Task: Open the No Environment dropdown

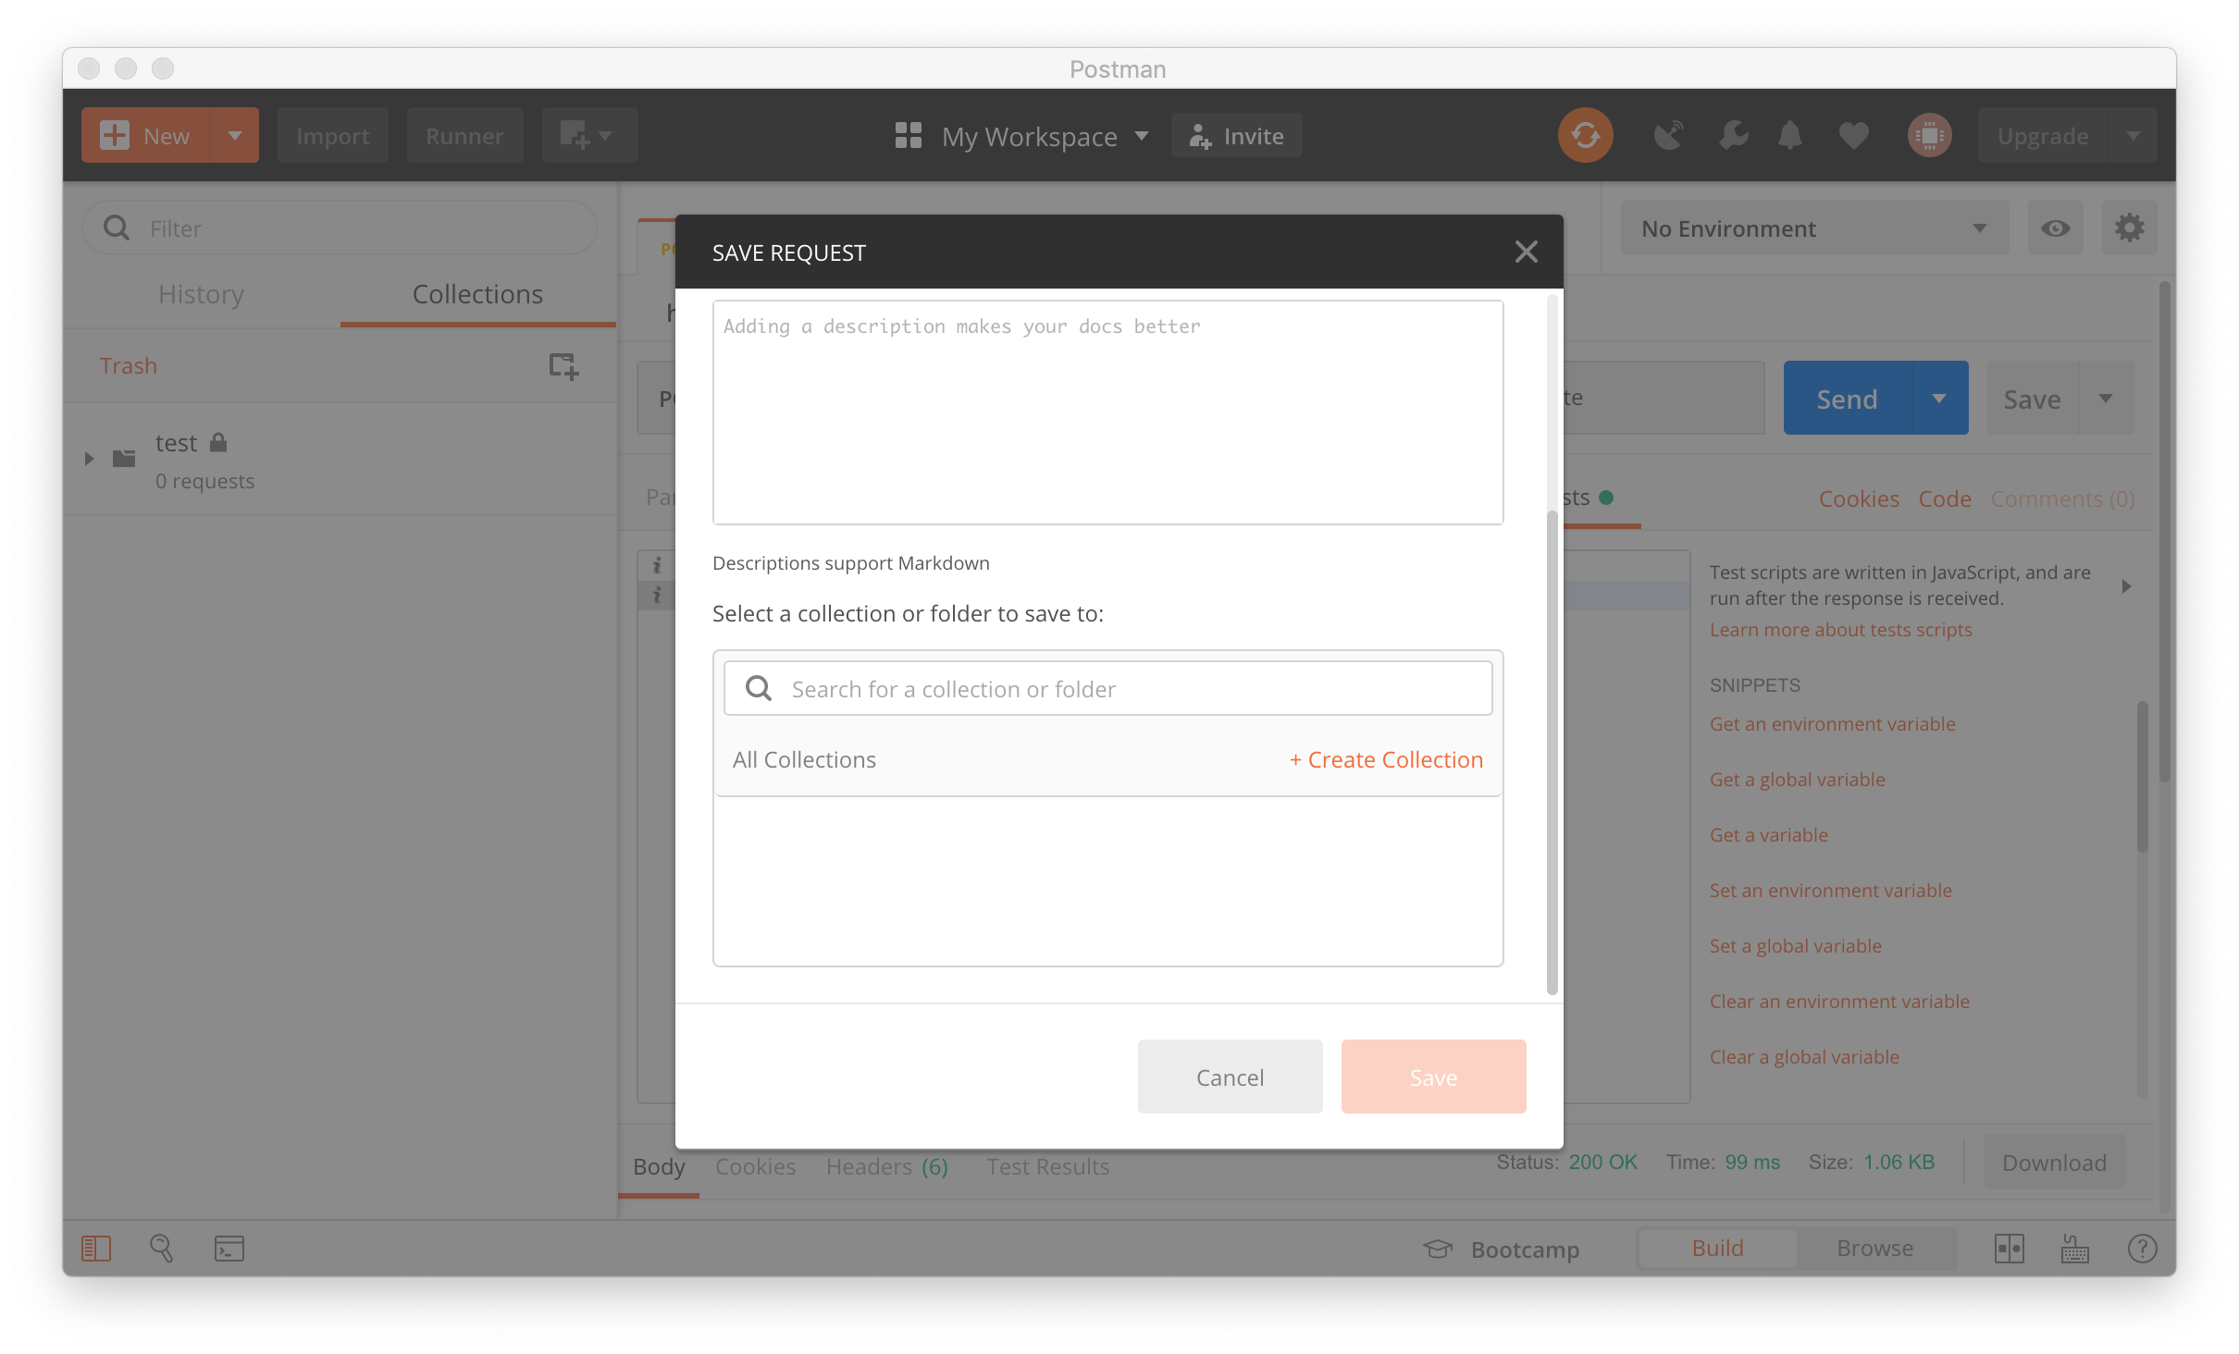Action: click(x=1813, y=228)
